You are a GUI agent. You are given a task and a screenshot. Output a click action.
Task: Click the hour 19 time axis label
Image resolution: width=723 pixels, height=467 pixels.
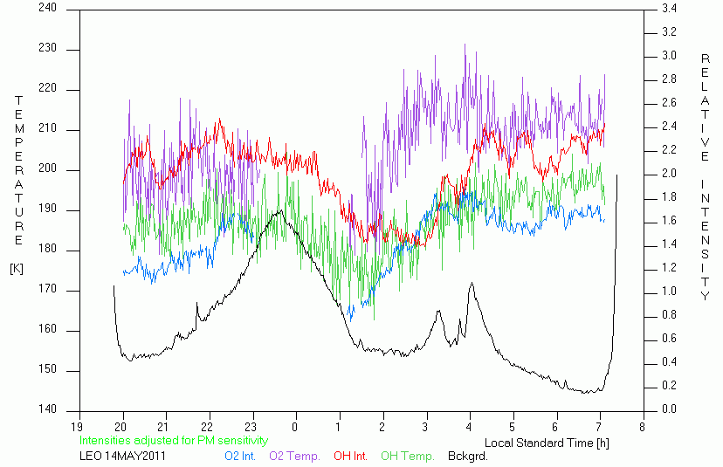click(77, 427)
